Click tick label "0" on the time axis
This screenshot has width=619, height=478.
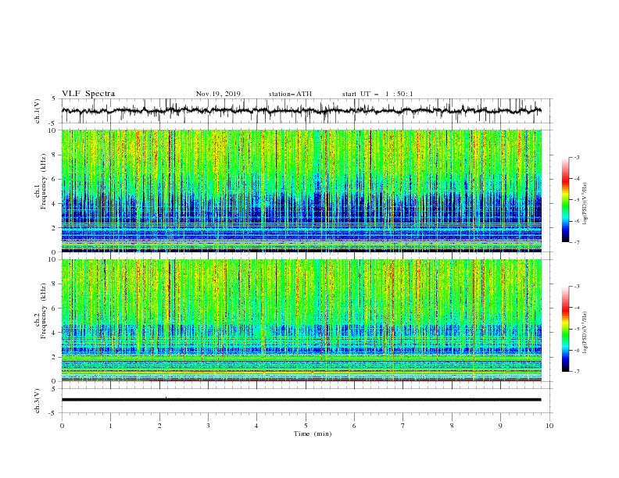click(62, 426)
